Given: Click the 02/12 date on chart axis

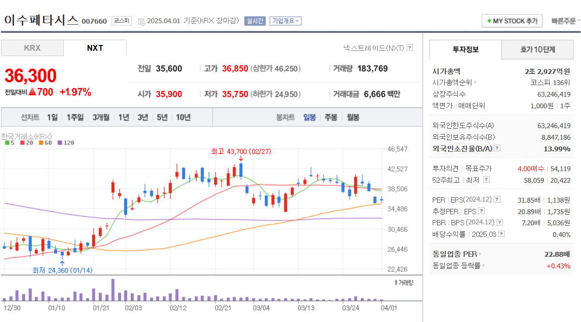Looking at the screenshot, I should click(x=178, y=307).
